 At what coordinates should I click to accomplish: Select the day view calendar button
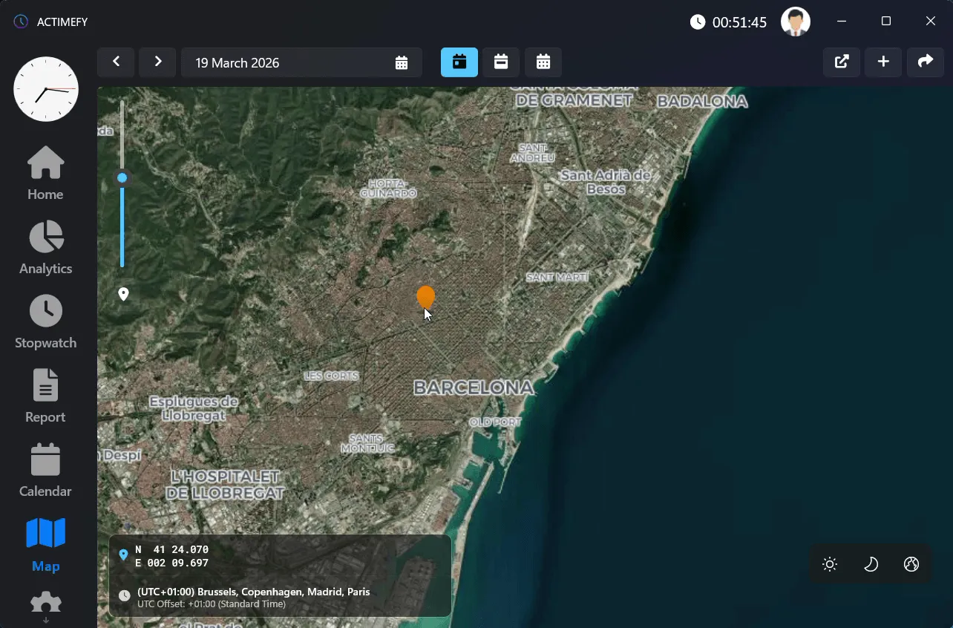point(459,62)
